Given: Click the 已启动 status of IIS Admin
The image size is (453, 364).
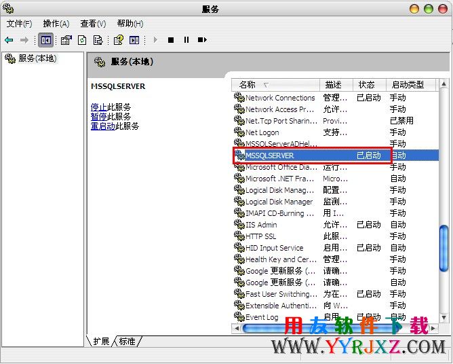Looking at the screenshot, I should (369, 225).
